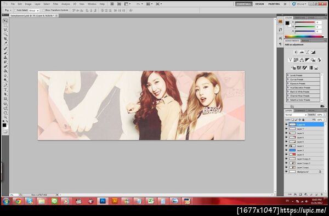Viewport: 329px width, 216px height.
Task: Switch to the Masks tab
Action: tap(305, 41)
